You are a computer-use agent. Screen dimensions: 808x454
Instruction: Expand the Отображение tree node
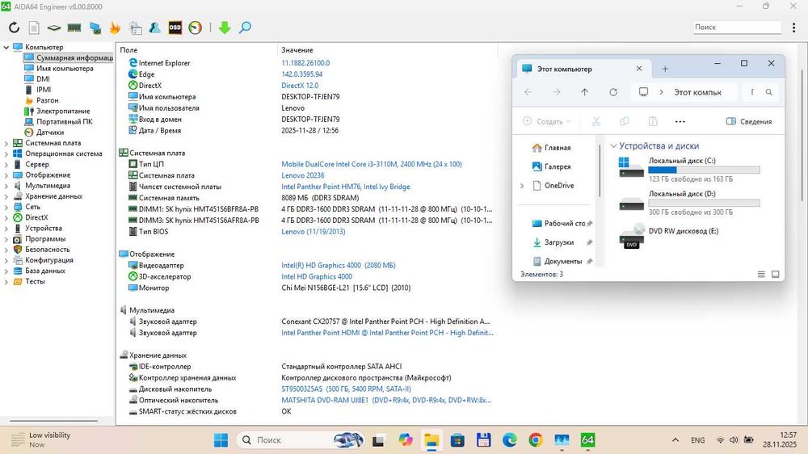point(6,175)
